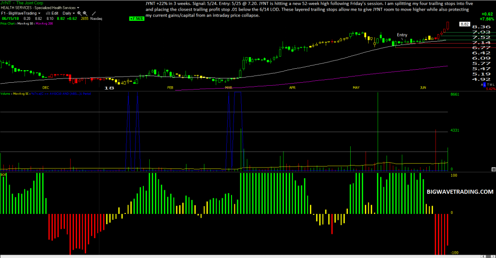Click the MAY month label on time axis

pyautogui.click(x=356, y=88)
